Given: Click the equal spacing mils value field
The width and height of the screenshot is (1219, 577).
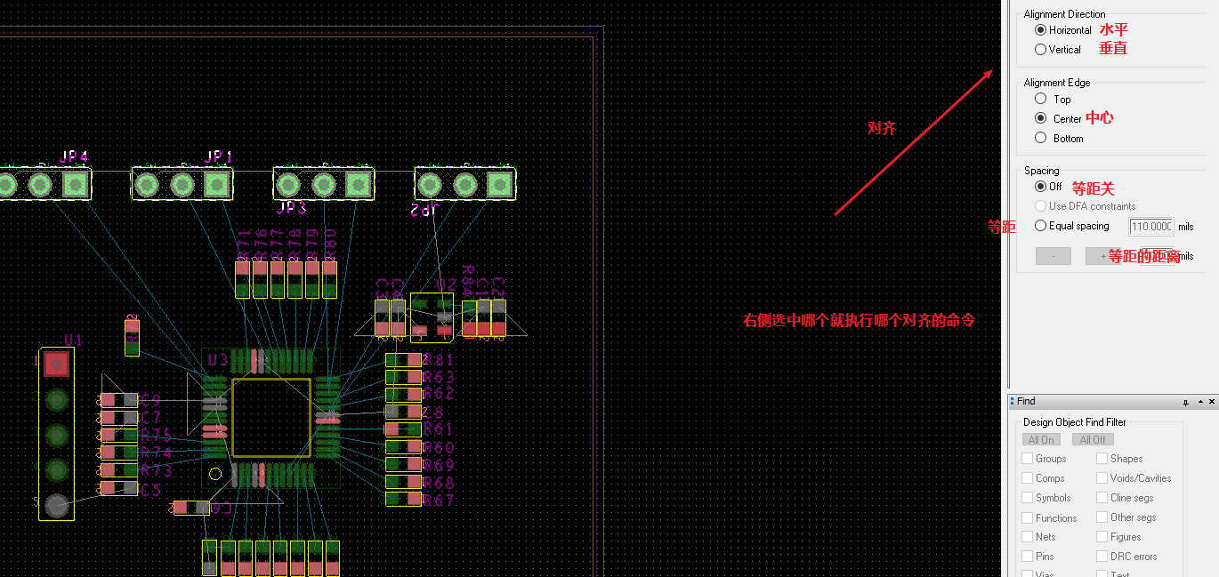Looking at the screenshot, I should 1151,226.
